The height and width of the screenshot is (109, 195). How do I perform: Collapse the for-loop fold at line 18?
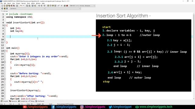5,62
